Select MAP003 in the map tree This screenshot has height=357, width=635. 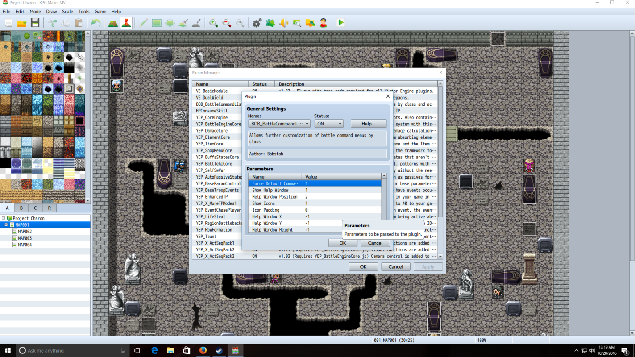[25, 238]
